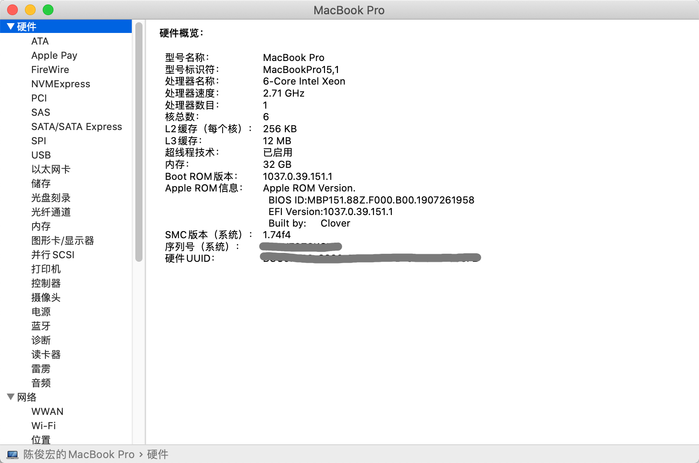Open the 内存 sidebar entry

[41, 226]
